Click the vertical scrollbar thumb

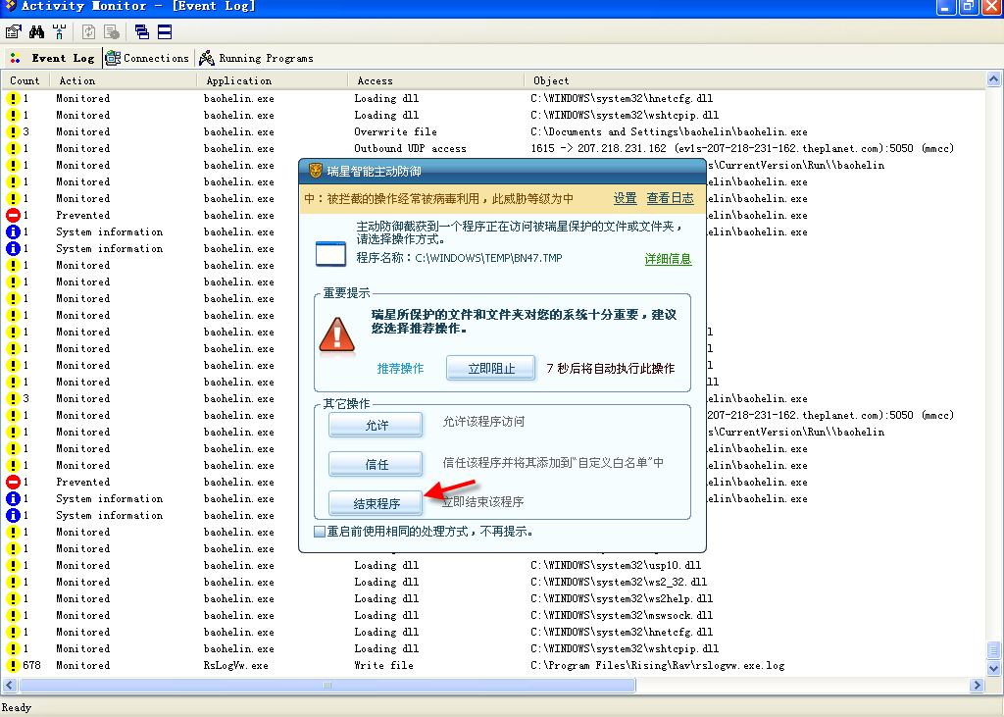(x=994, y=651)
